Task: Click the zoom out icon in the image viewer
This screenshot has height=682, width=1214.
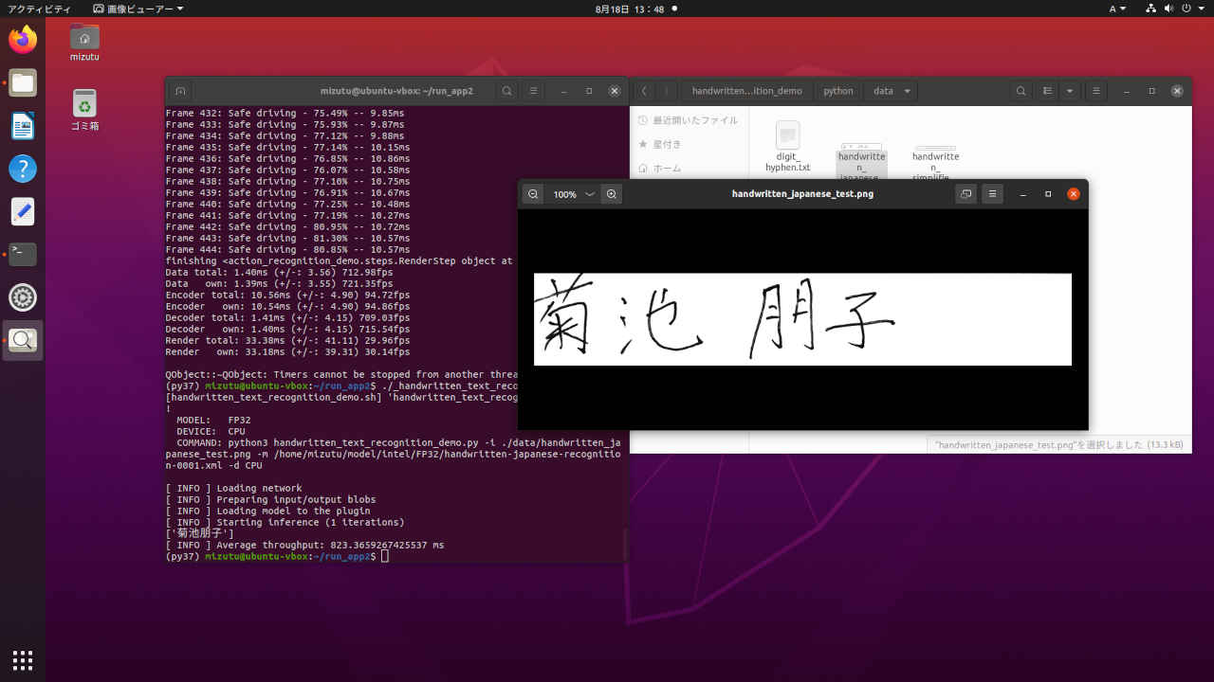Action: [533, 193]
